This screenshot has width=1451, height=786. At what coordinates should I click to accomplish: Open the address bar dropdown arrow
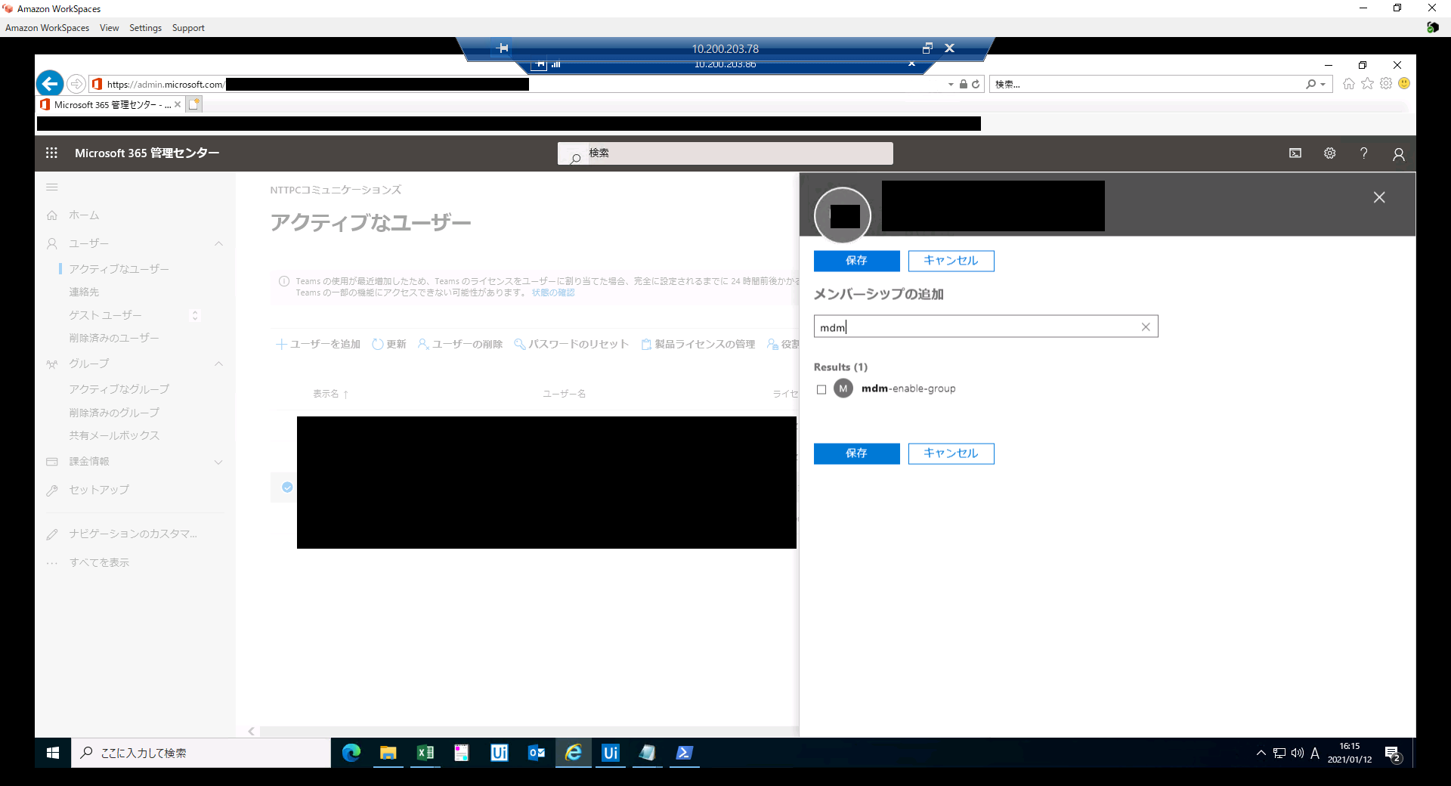click(951, 85)
